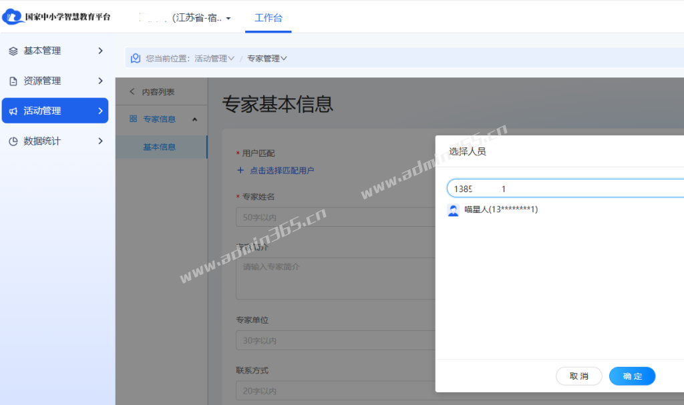Click the platform cloud logo
684x405 pixels.
point(13,17)
